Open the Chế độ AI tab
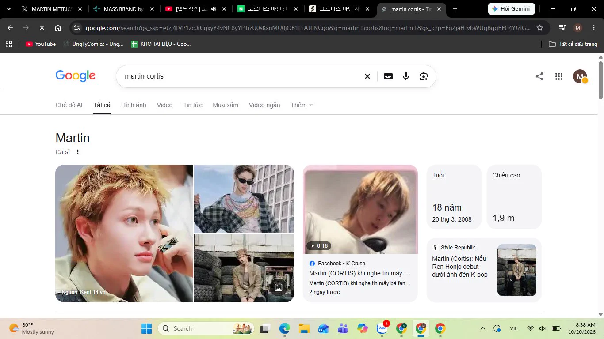 click(x=69, y=105)
